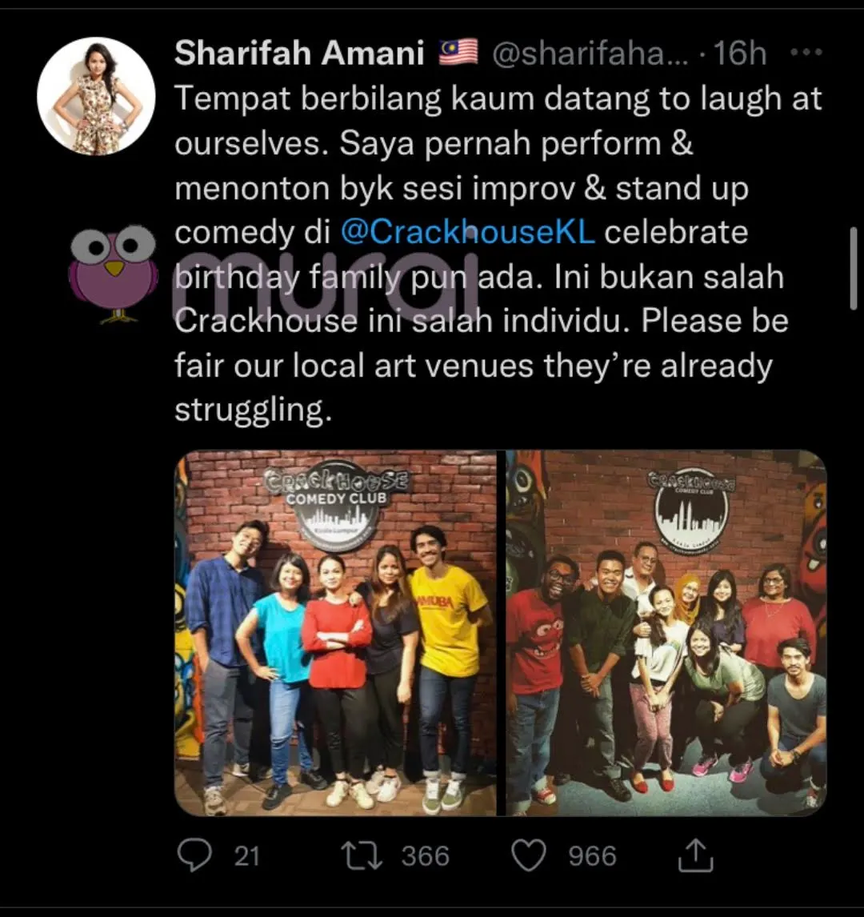Open Sharifah Amani profile picture

click(96, 97)
